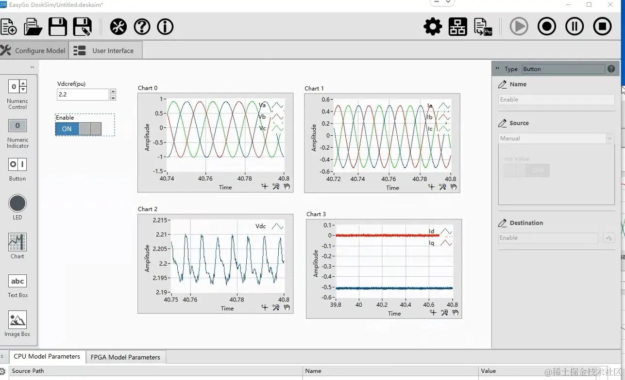
Task: Toggle the Init Value OFF switch
Action: click(526, 171)
